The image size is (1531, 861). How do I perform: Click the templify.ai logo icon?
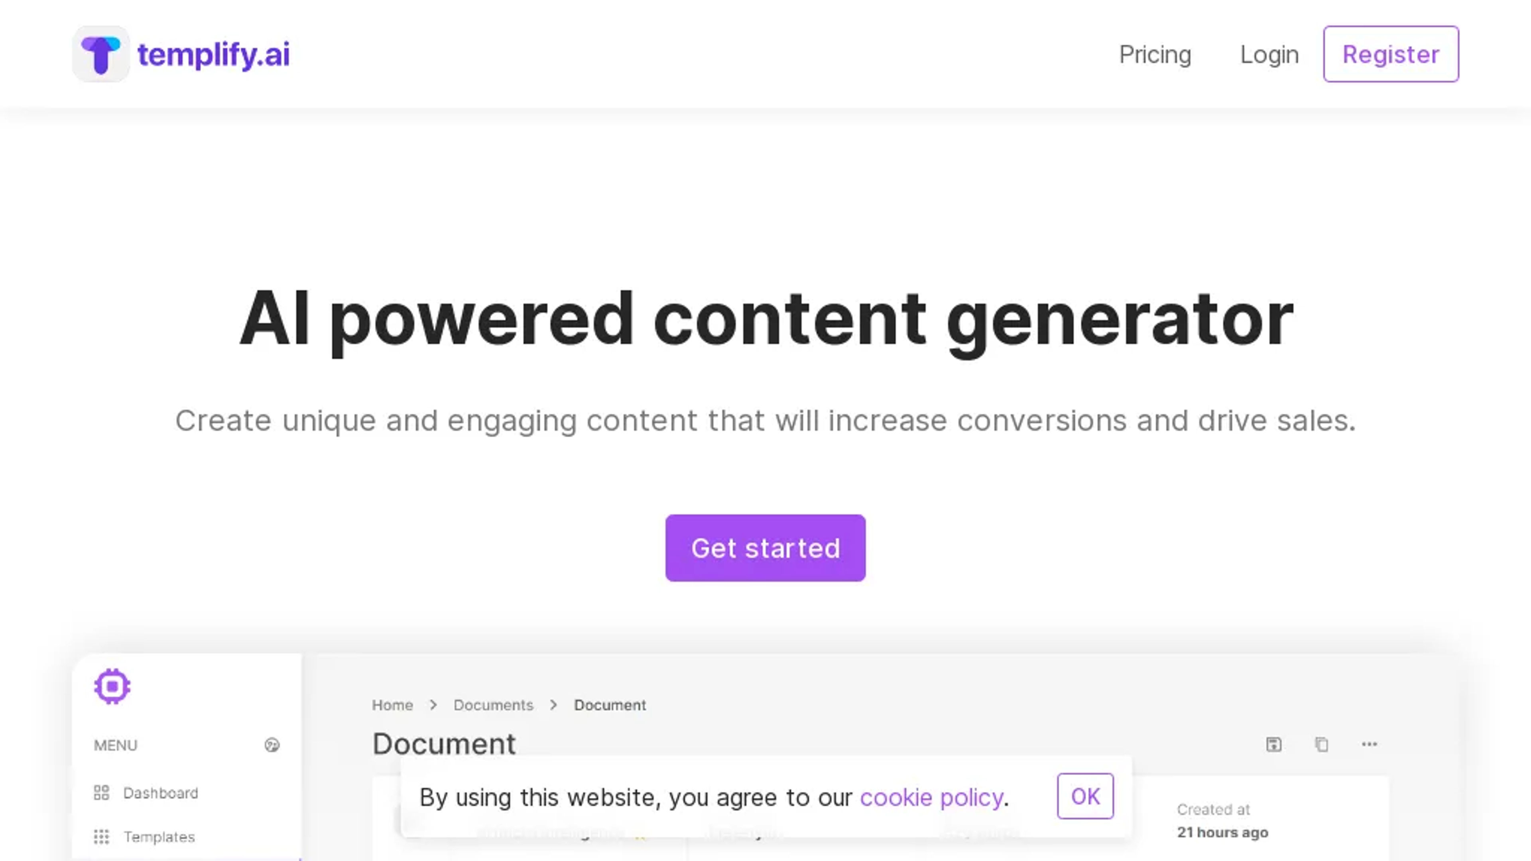tap(100, 54)
